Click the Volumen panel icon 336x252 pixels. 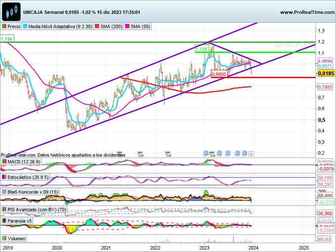4,238
